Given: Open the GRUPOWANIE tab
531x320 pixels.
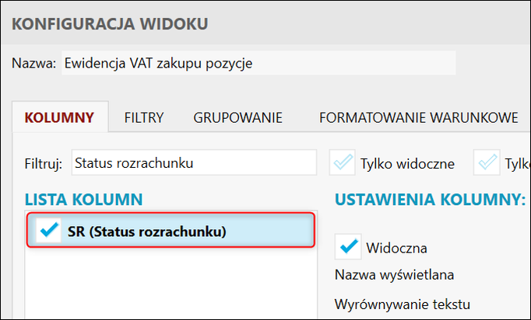Looking at the screenshot, I should (237, 118).
